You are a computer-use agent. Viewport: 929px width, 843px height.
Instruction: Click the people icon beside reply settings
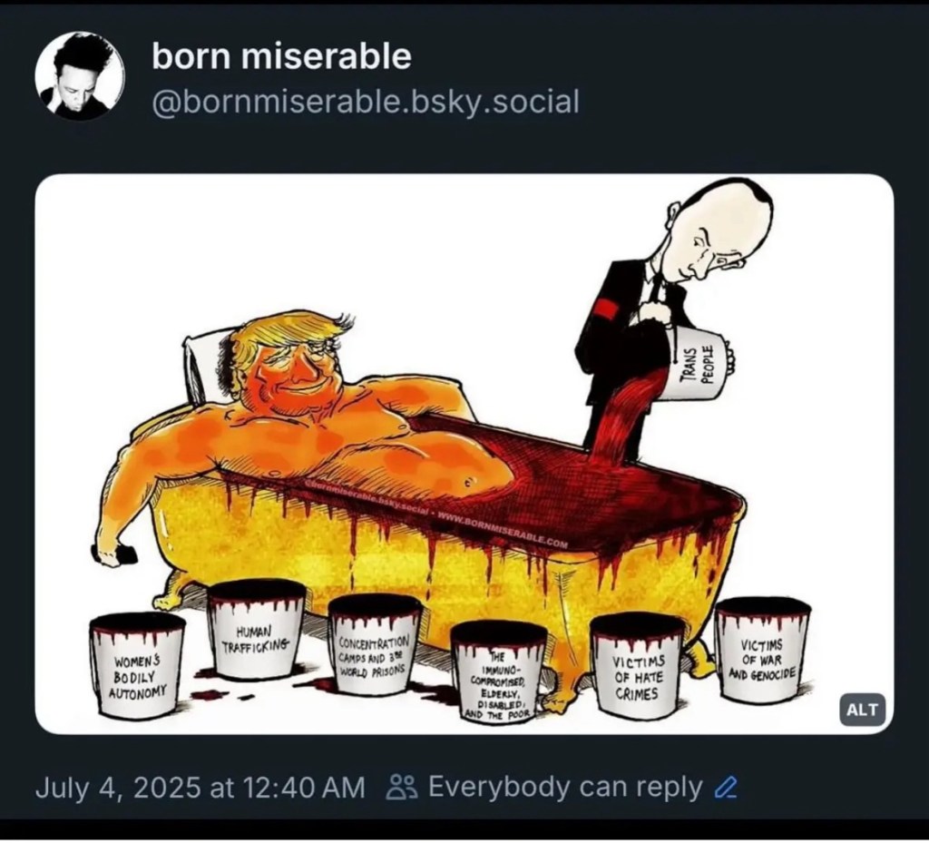tap(400, 787)
